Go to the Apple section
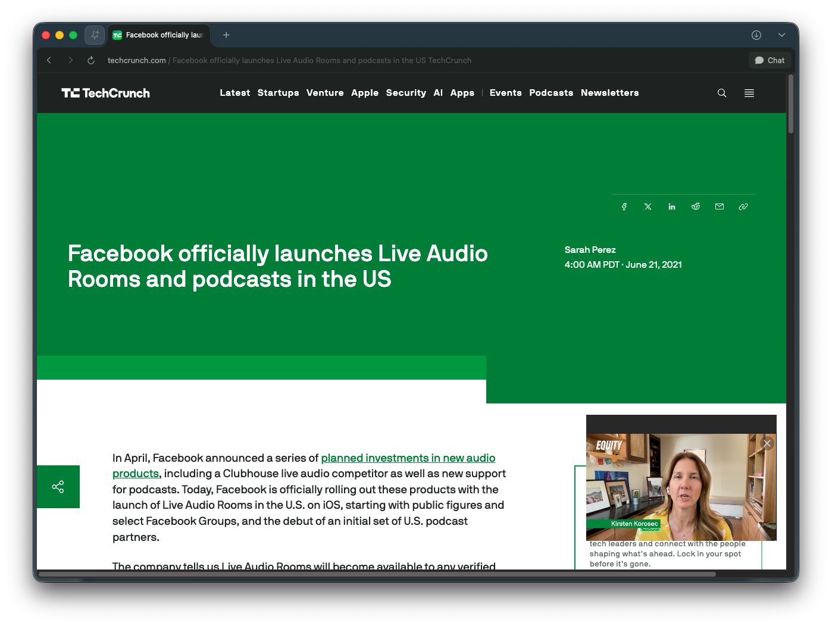 click(365, 93)
